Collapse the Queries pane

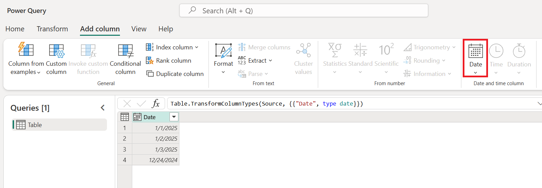(x=103, y=108)
